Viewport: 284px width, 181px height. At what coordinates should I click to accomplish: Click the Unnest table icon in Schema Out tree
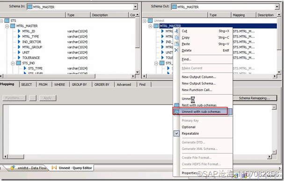point(150,21)
